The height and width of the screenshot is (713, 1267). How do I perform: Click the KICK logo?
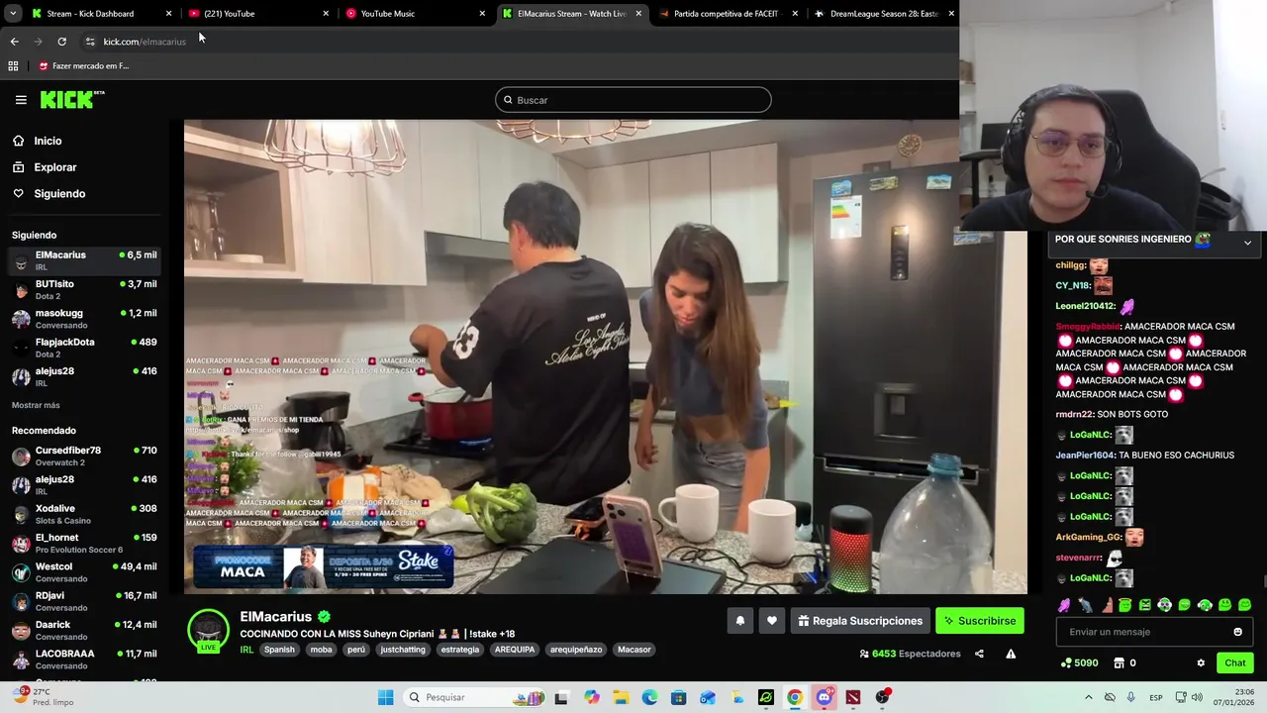coord(71,99)
